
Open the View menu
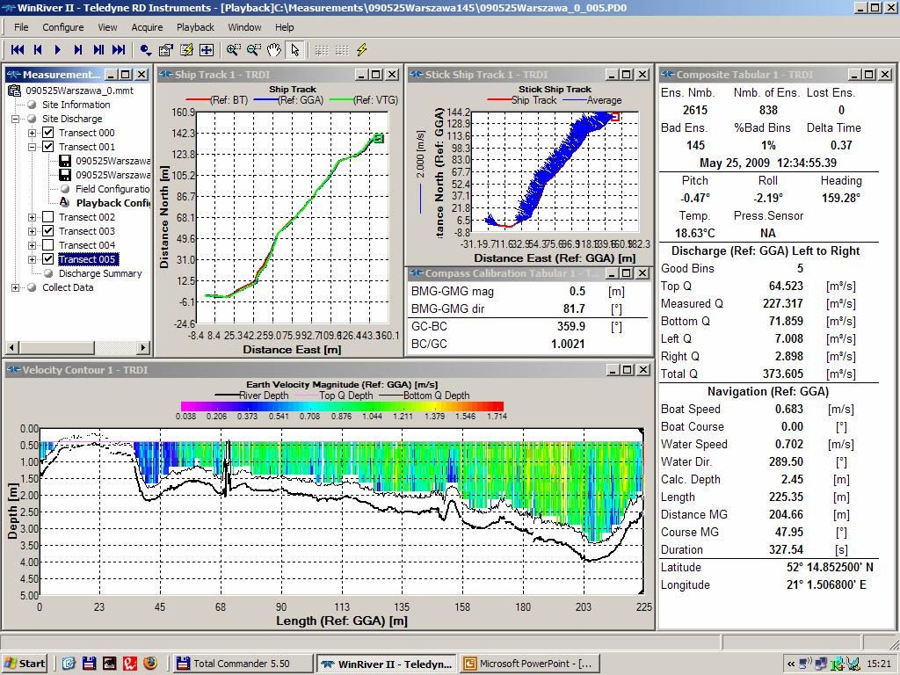(x=107, y=27)
